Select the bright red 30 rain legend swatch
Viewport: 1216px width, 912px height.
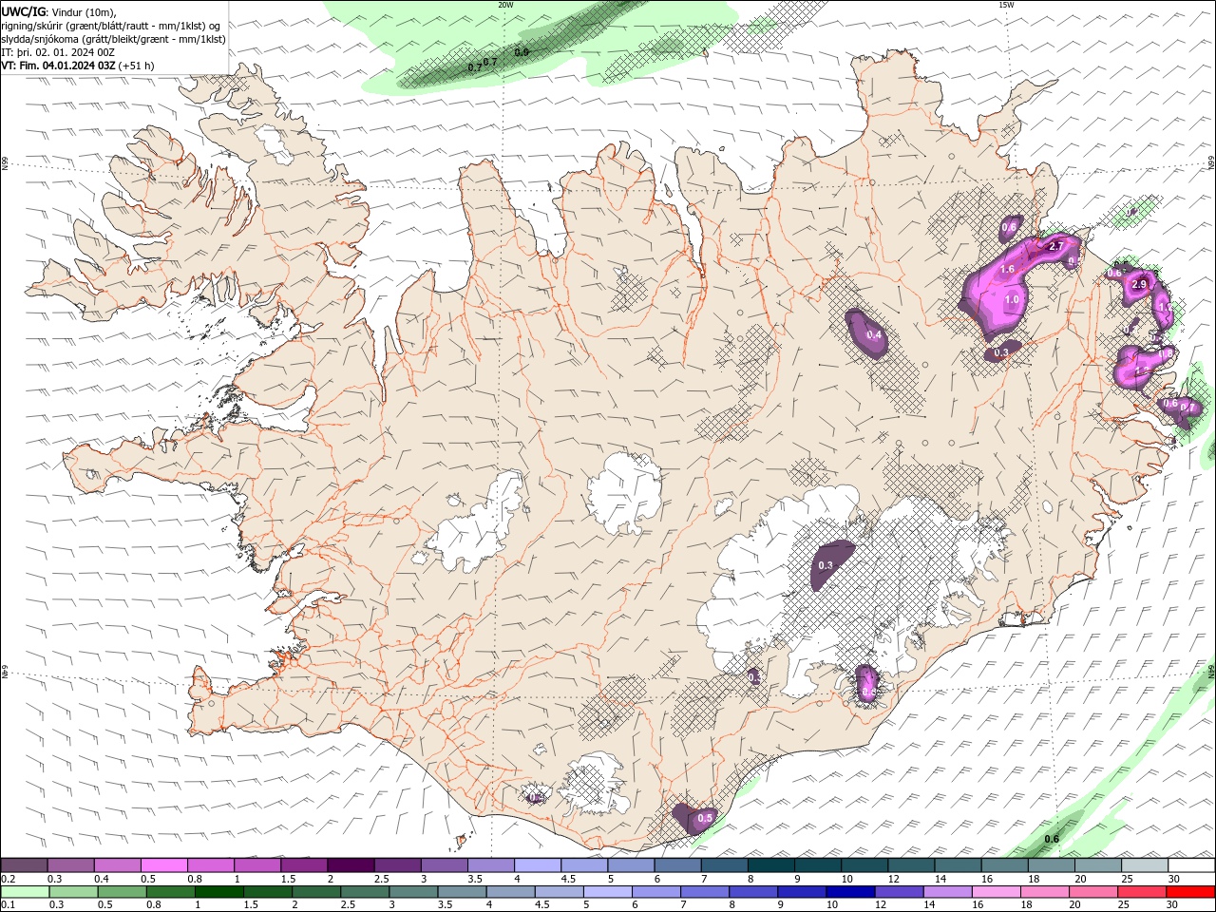(1190, 892)
